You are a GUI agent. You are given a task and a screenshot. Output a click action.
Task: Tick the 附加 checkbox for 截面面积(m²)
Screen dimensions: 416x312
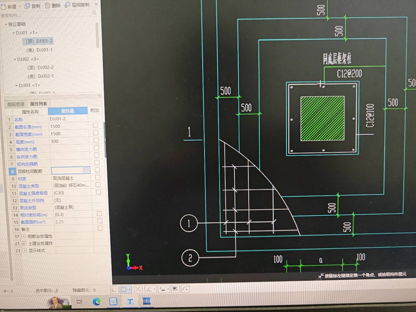point(100,221)
